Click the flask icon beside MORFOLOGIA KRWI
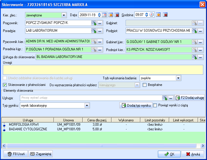The image size is (207, 160). pyautogui.click(x=4, y=125)
